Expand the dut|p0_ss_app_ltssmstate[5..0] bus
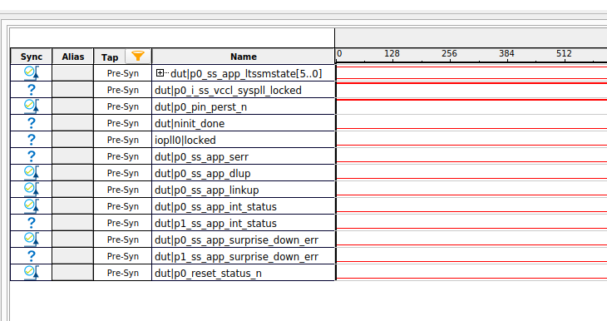 coord(160,73)
